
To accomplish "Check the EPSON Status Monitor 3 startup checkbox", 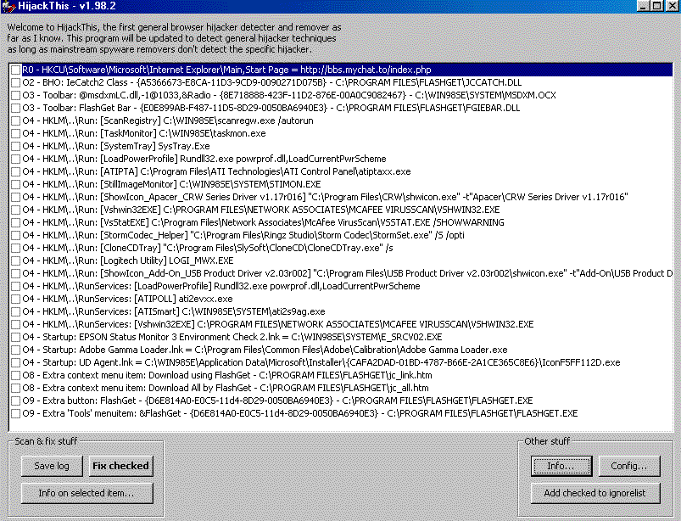I will (x=15, y=337).
